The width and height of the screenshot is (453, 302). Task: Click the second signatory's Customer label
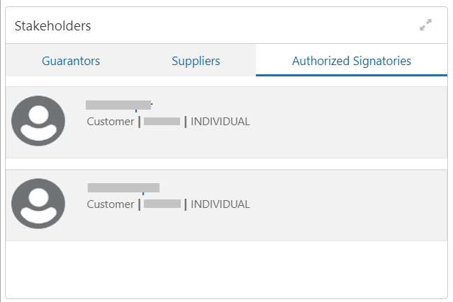(111, 204)
